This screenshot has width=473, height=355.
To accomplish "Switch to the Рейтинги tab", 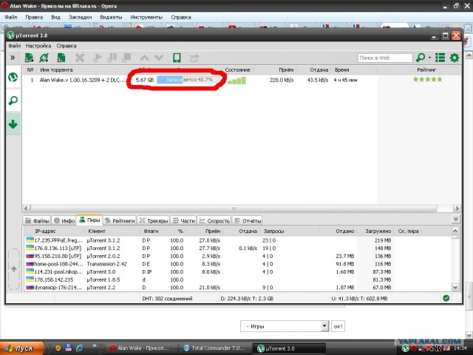I will tap(120, 220).
